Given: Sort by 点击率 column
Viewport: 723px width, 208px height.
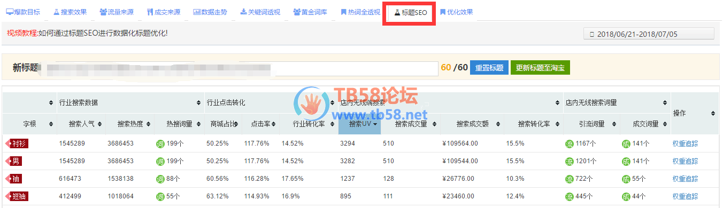Looking at the screenshot, I should pos(260,124).
